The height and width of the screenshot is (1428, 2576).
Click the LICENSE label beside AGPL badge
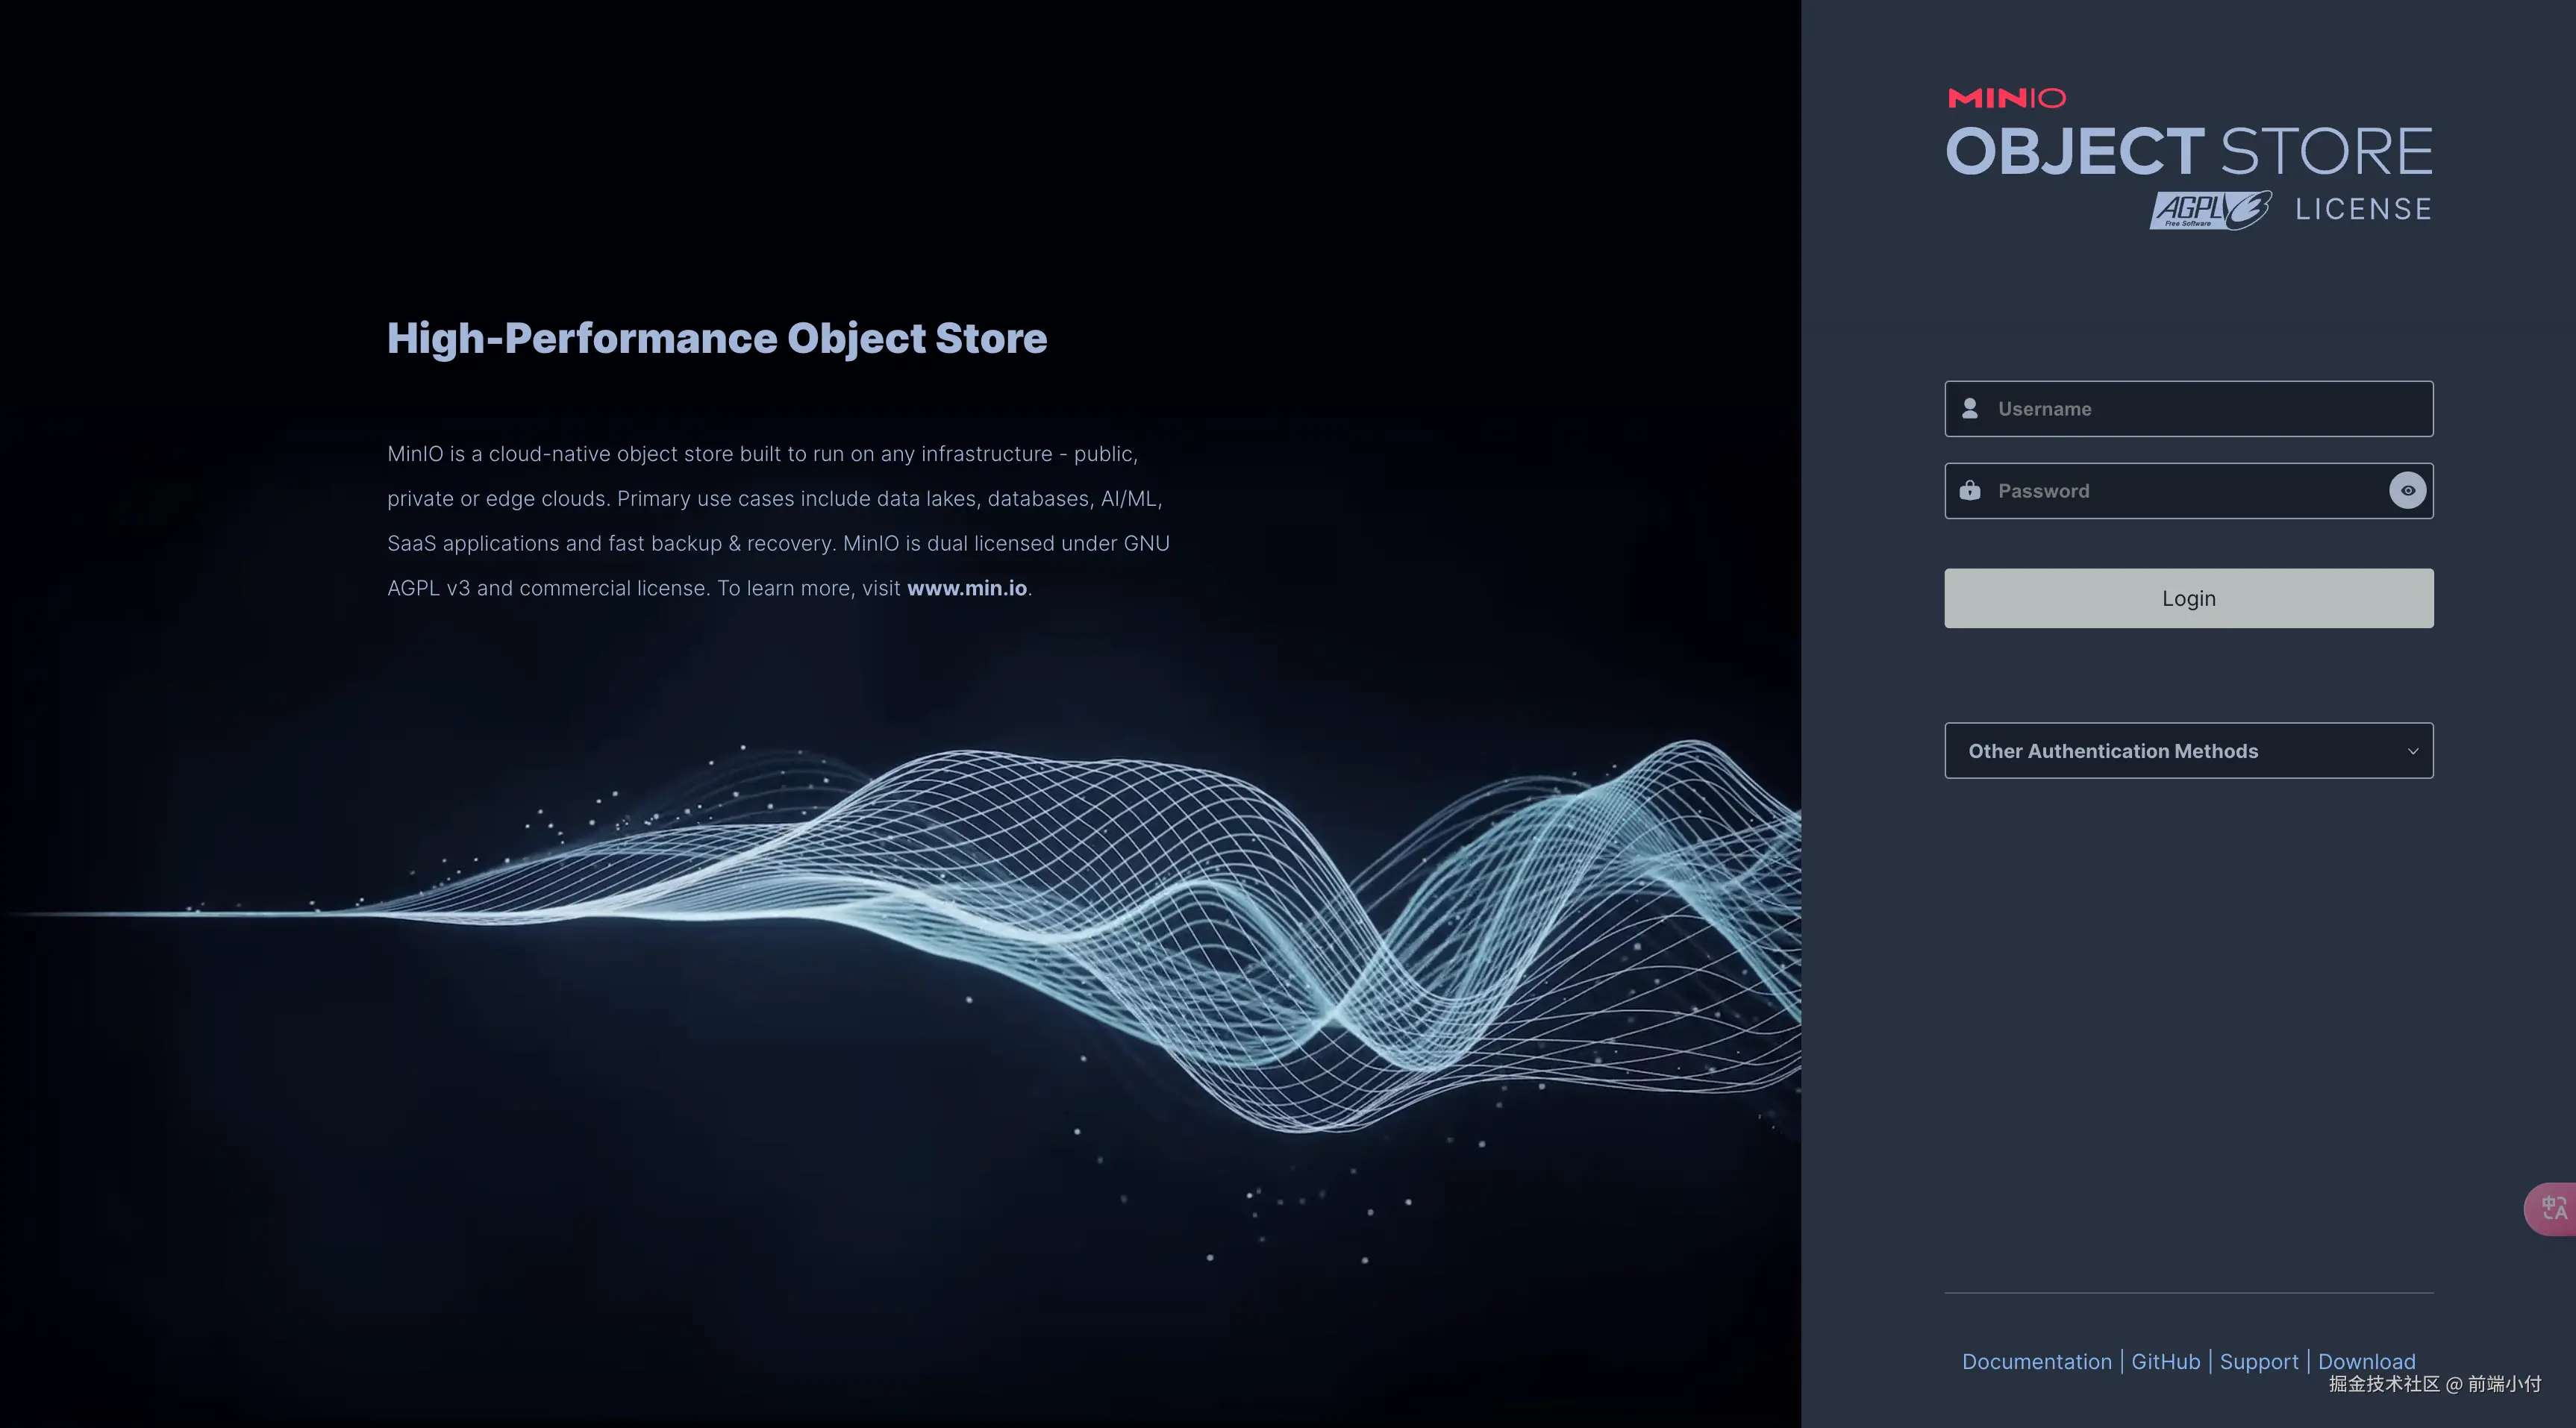(2363, 210)
